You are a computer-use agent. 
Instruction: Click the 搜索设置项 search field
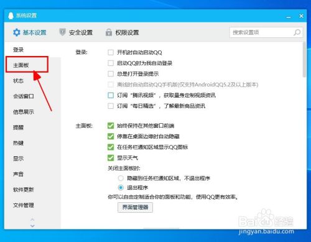[x=266, y=32]
